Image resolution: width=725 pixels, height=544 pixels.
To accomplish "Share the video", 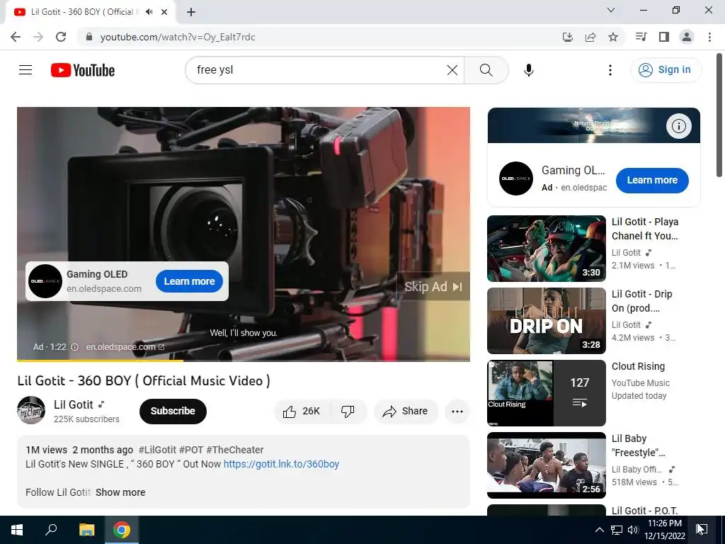I will pyautogui.click(x=406, y=412).
